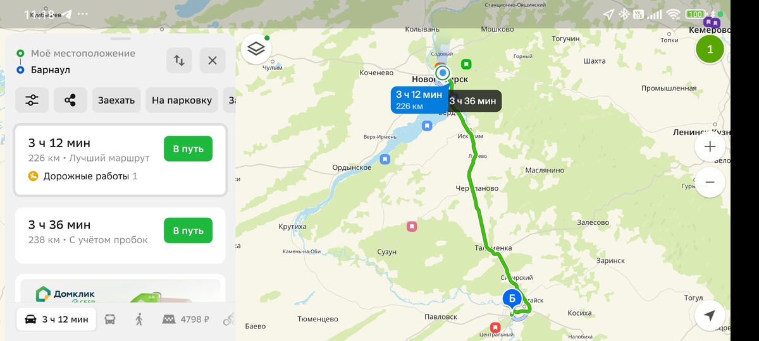Close the route panel
This screenshot has width=759, height=341.
[x=213, y=61]
